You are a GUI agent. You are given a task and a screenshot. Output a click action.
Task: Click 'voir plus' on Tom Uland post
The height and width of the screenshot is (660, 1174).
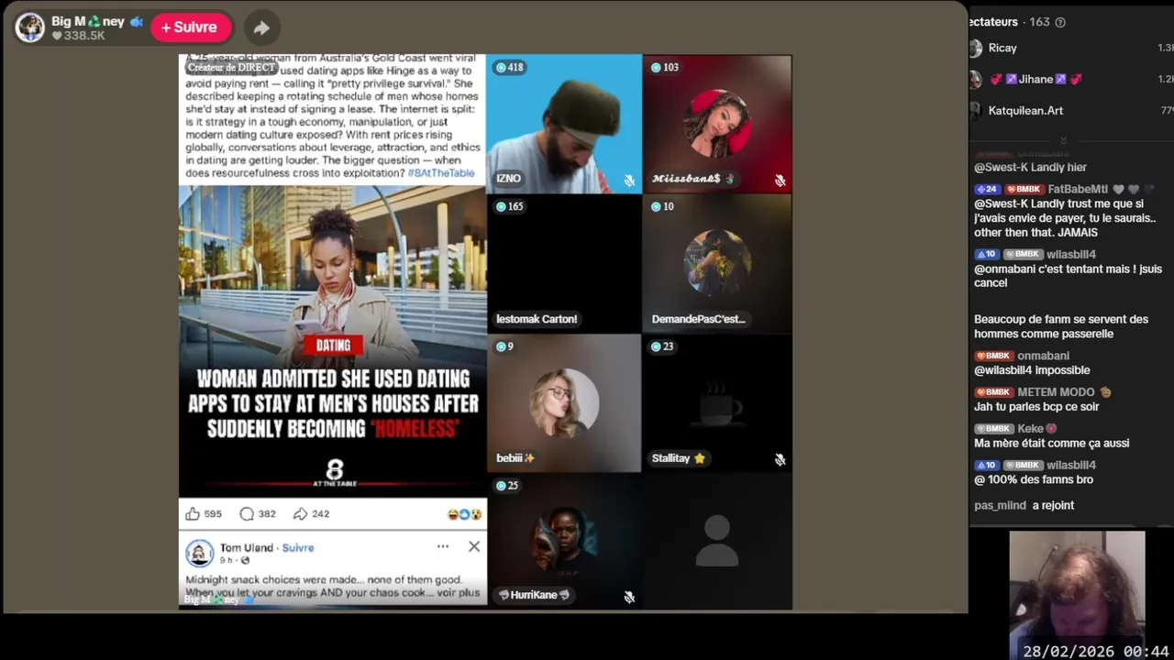(x=458, y=592)
